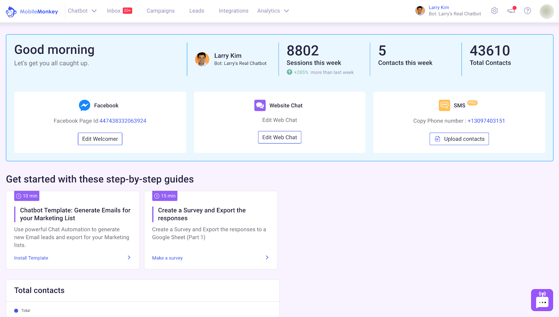This screenshot has width=559, height=317.
Task: Click Larry Kim's avatar in header
Action: (420, 11)
